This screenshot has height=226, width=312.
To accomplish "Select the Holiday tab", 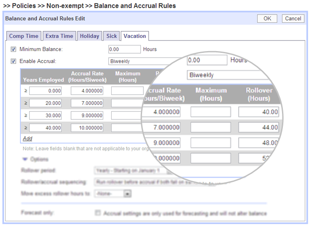I will pyautogui.click(x=90, y=36).
